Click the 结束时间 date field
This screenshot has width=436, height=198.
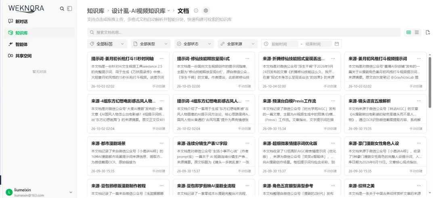pos(319,44)
